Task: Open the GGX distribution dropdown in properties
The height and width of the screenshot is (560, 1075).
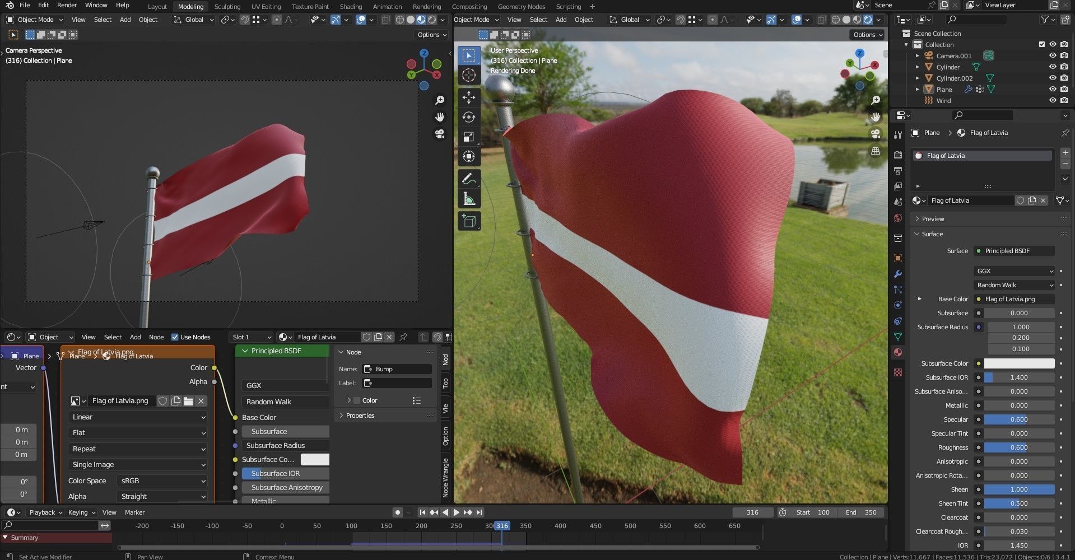Action: 1014,271
